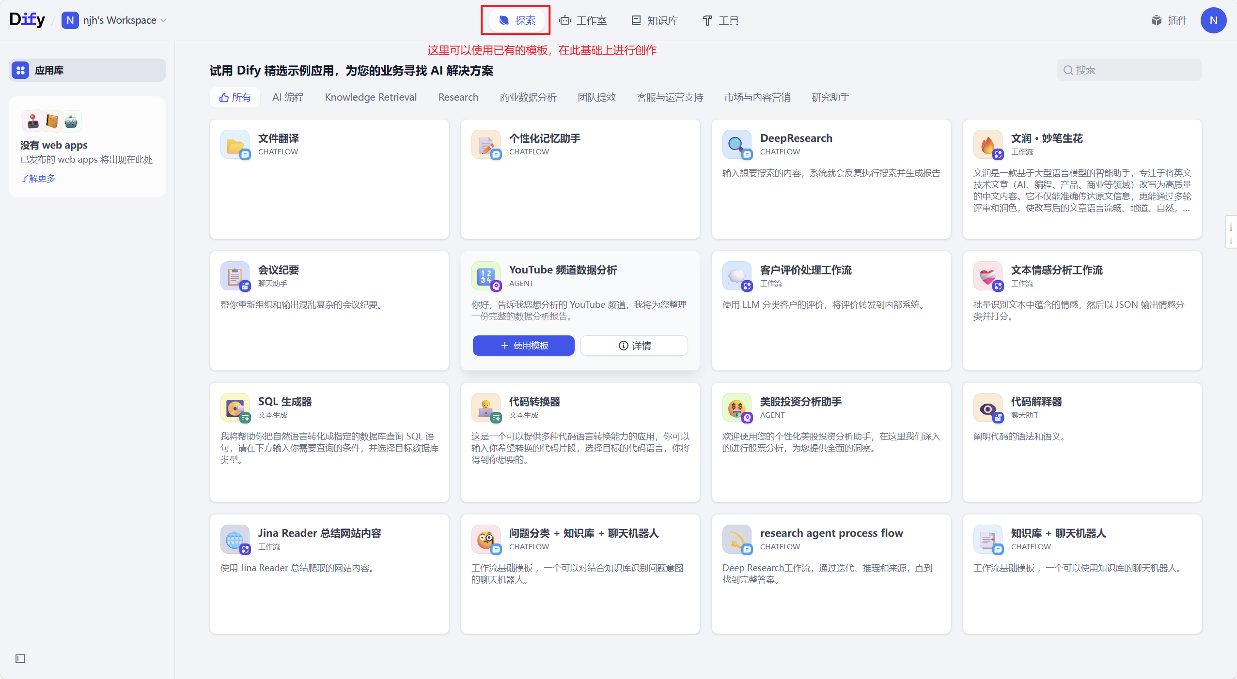Switch to the 工作室 tab

pos(583,20)
